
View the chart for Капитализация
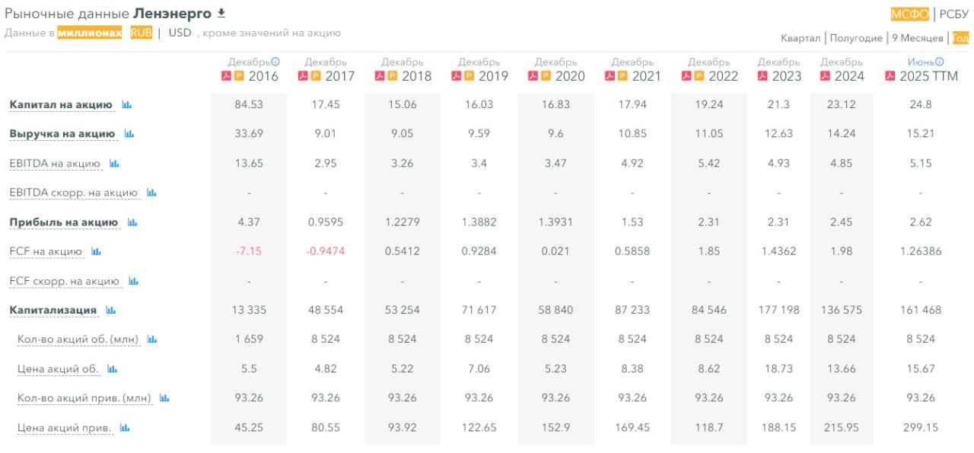coord(112,310)
